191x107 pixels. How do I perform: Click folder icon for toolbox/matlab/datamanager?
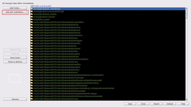(32, 91)
